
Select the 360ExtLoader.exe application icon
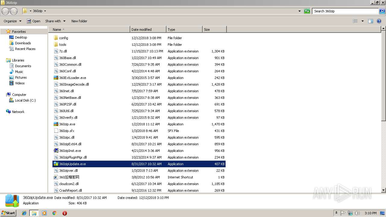(56, 78)
